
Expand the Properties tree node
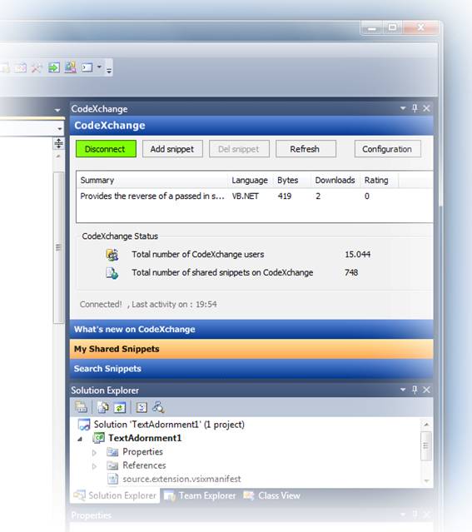[94, 452]
